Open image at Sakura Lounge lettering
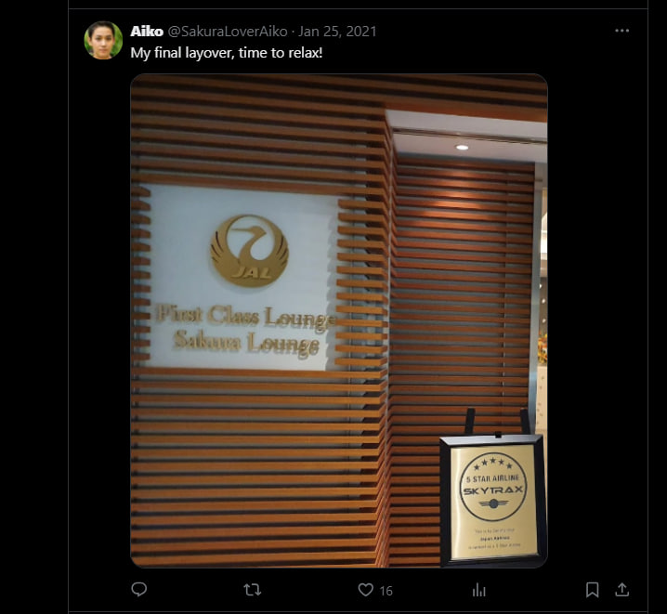The image size is (667, 614). [x=246, y=343]
